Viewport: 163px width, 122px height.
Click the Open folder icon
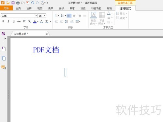coord(8,3)
